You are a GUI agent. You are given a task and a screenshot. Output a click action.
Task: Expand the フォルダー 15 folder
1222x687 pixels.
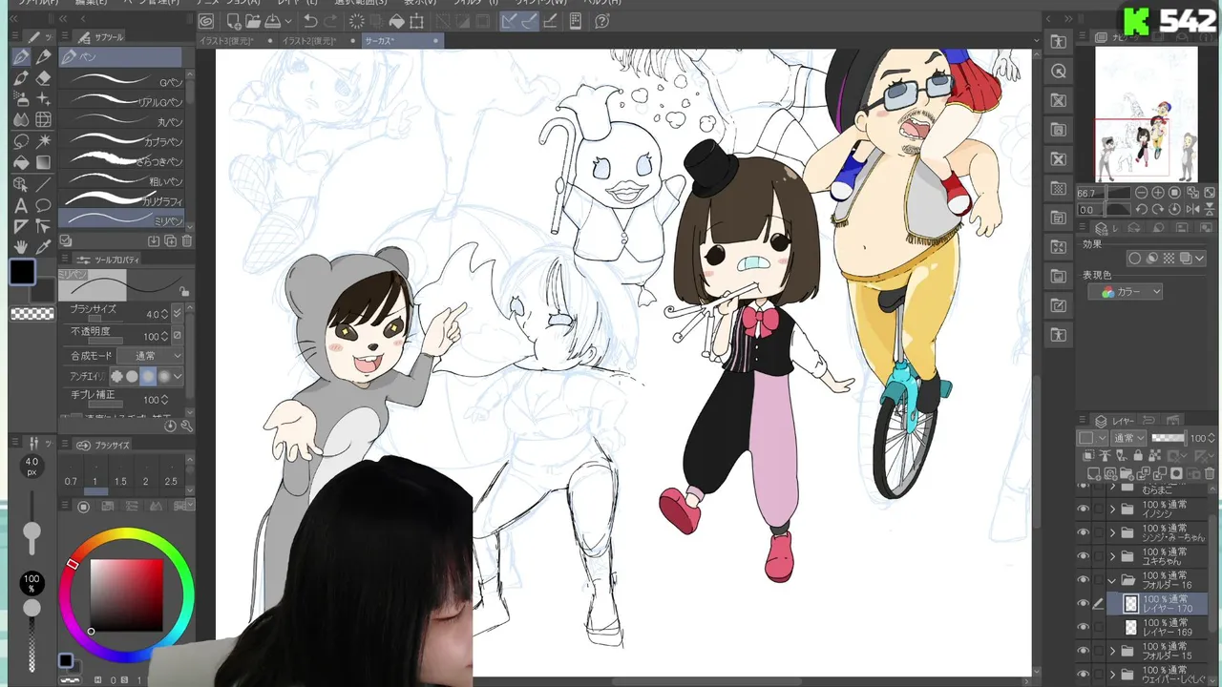[x=1112, y=652]
